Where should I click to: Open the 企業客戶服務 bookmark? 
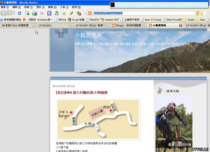click(130, 20)
